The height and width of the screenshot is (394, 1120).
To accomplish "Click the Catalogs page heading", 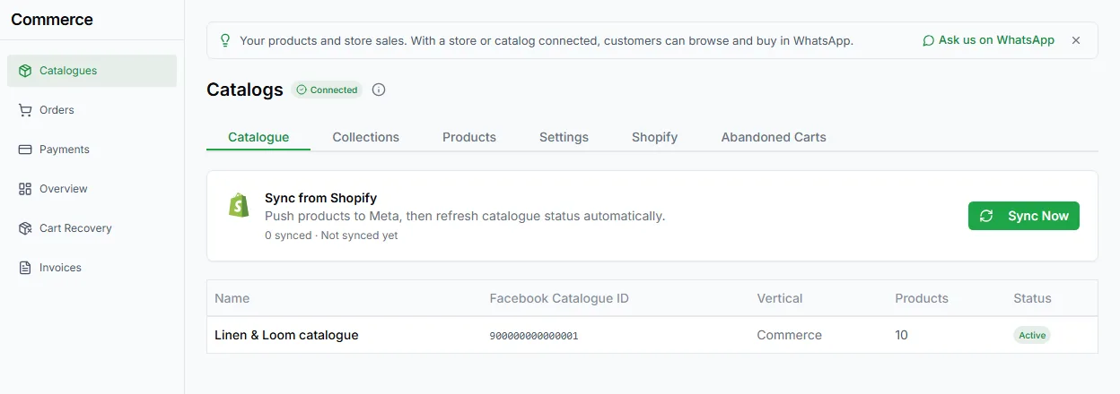I will click(245, 90).
